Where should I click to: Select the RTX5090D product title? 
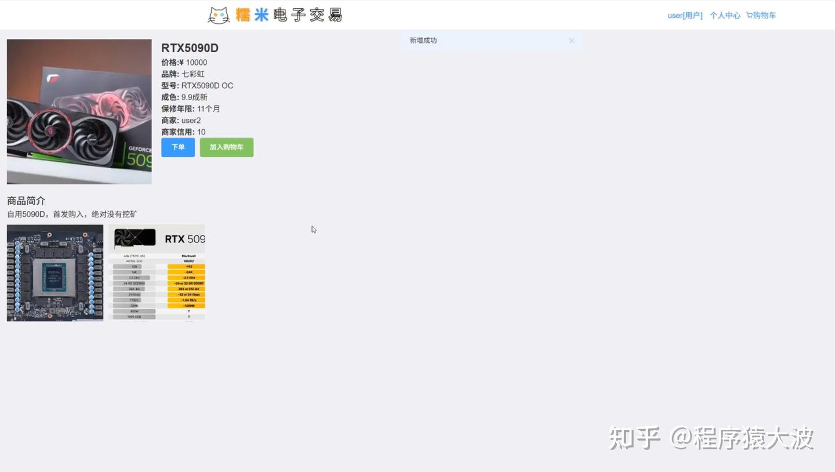(x=190, y=48)
